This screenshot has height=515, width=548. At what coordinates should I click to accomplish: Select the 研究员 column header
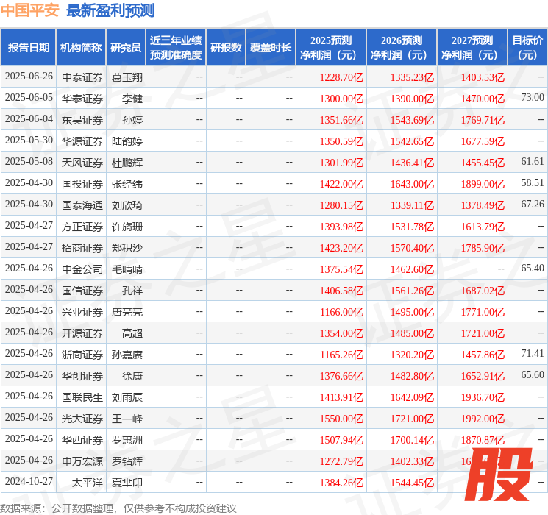coord(126,48)
